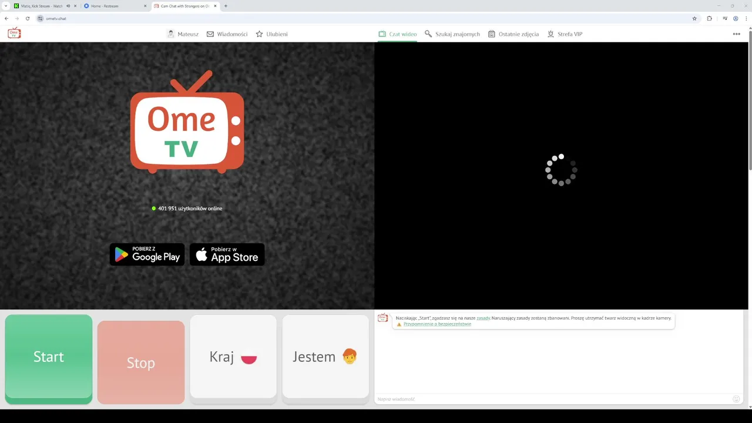The width and height of the screenshot is (752, 423).
Task: Click the OmeTV logo in the header
Action: (14, 33)
